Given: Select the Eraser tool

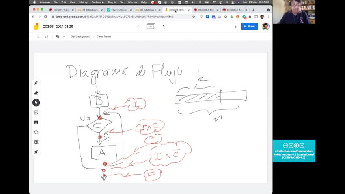Looking at the screenshot, I should coord(36,93).
